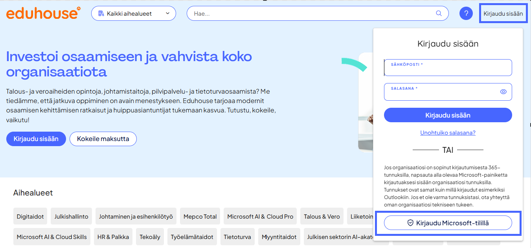Open the Digitaidot topic tag

pos(30,216)
